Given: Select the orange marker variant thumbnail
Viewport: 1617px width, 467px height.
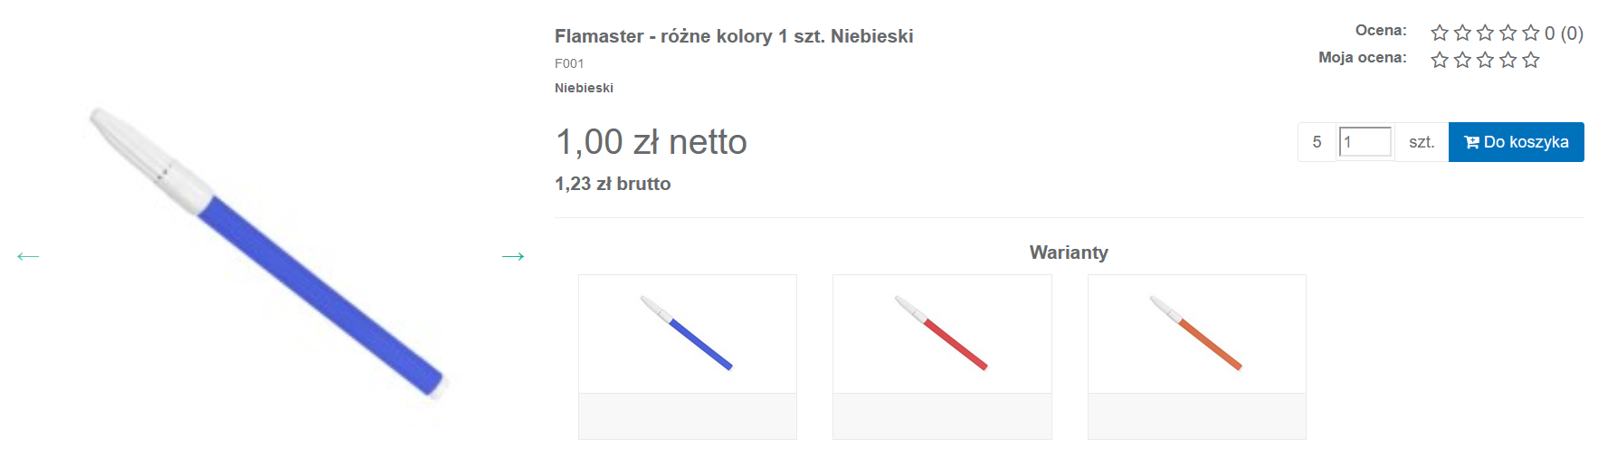Looking at the screenshot, I should point(1196,334).
